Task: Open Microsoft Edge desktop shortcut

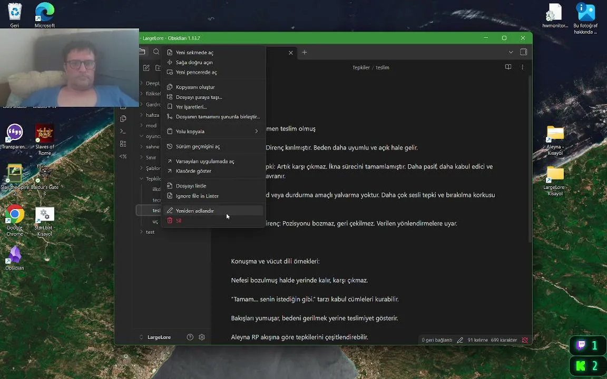Action: point(44,15)
